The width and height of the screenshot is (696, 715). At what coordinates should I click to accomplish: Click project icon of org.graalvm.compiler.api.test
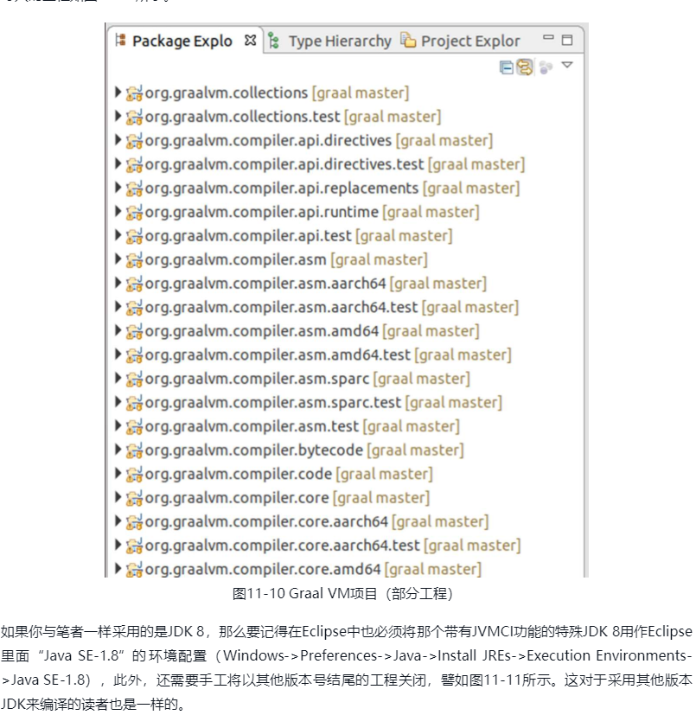click(x=134, y=236)
